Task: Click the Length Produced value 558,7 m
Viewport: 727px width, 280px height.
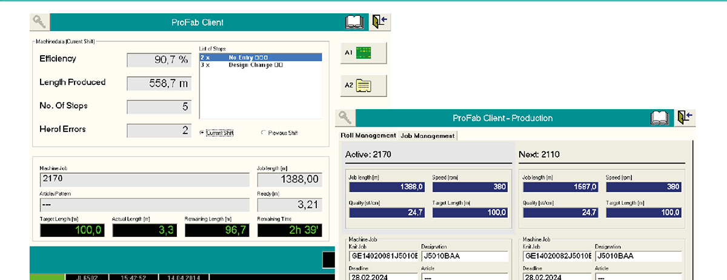Action: (159, 84)
